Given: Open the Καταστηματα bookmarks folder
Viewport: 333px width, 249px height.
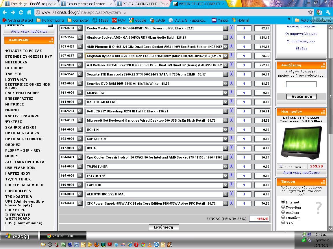Looking at the screenshot, I should (50, 20).
